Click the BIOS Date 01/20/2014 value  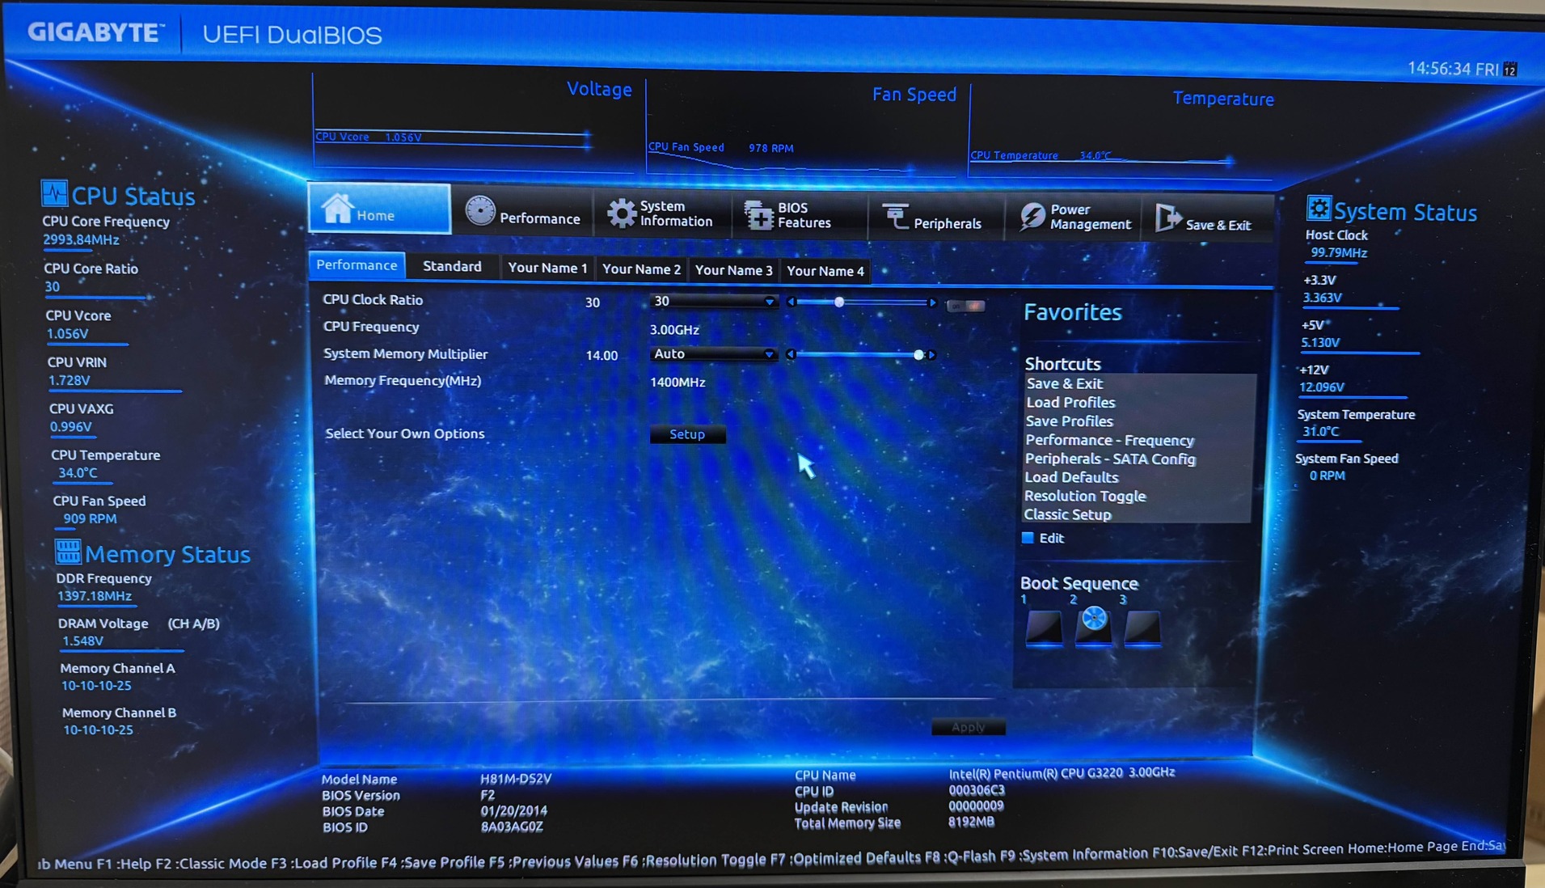pos(514,810)
